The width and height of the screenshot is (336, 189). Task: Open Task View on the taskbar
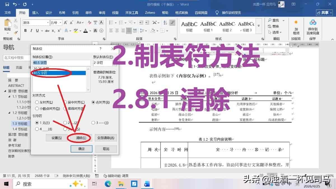point(95,184)
